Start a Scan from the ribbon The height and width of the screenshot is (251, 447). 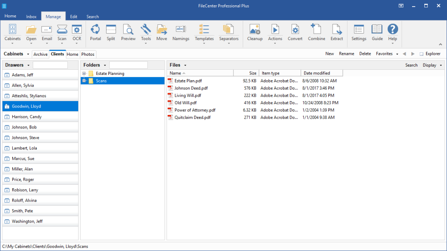pyautogui.click(x=62, y=33)
